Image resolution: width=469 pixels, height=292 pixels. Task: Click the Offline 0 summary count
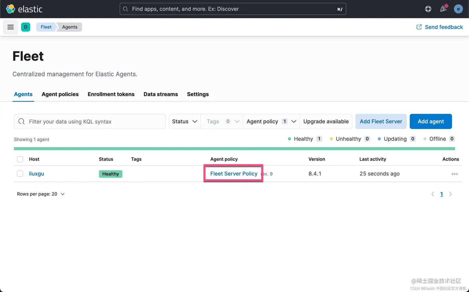(x=439, y=139)
